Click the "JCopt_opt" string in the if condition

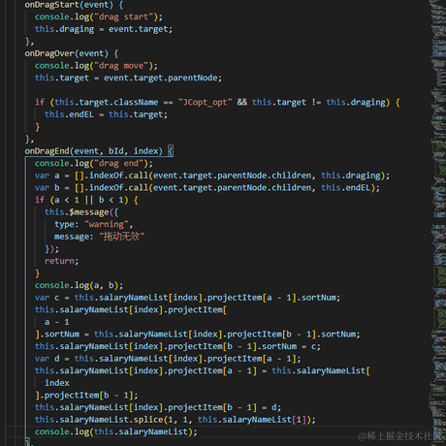coord(205,103)
